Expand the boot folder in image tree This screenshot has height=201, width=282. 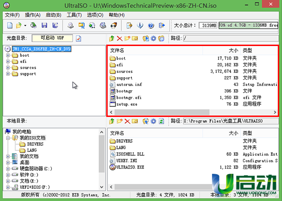coord(8,55)
